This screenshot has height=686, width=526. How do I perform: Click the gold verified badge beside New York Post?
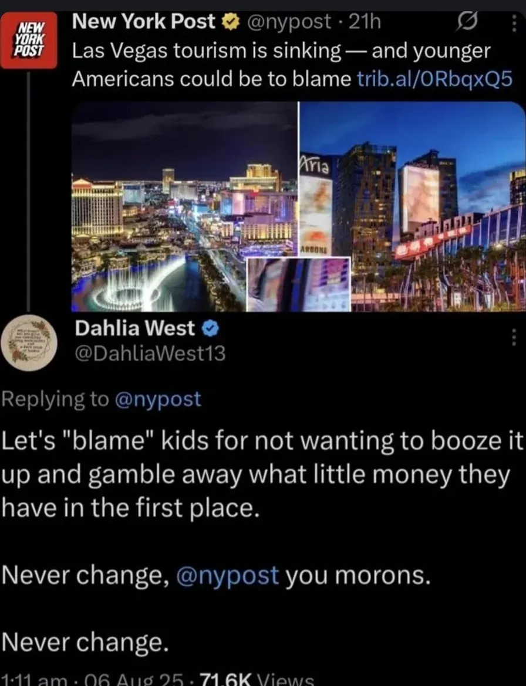click(230, 22)
